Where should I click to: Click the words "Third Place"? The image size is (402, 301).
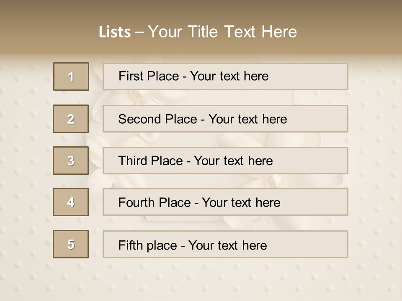click(150, 161)
